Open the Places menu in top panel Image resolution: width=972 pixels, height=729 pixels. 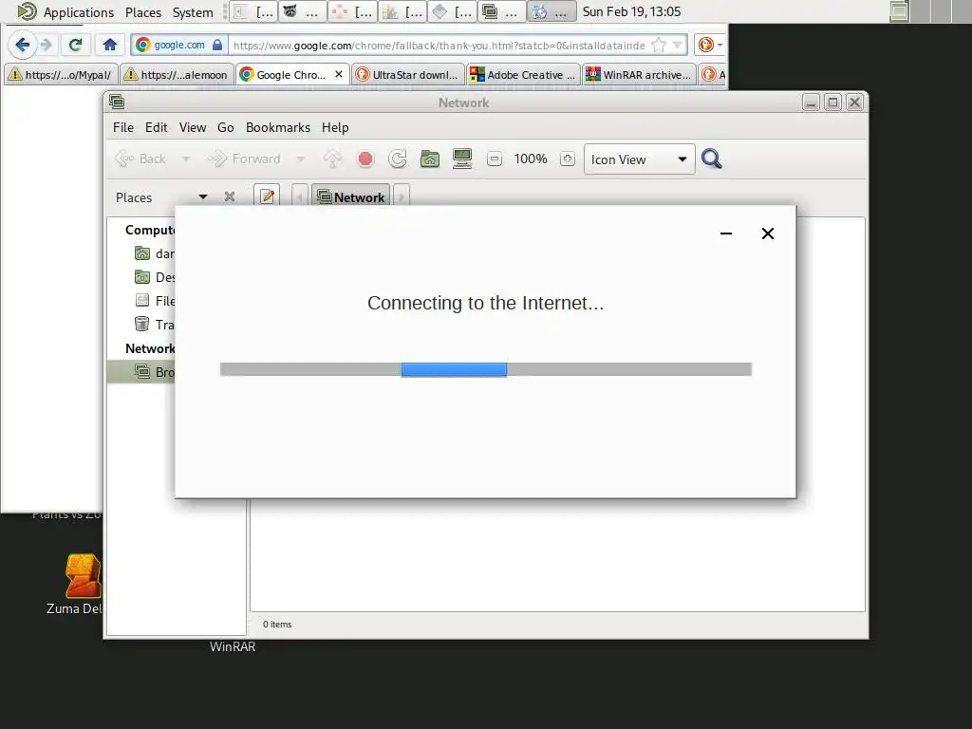pos(143,12)
